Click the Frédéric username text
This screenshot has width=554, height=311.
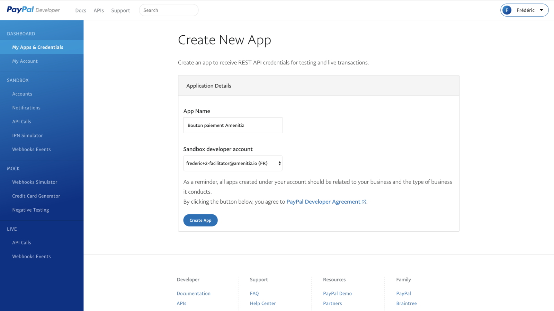coord(525,10)
